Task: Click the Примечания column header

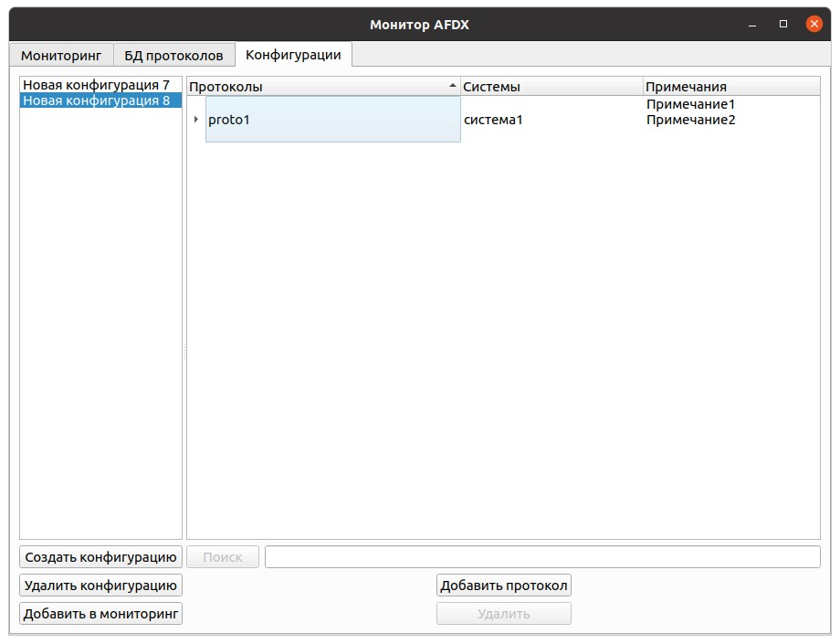Action: pyautogui.click(x=731, y=86)
